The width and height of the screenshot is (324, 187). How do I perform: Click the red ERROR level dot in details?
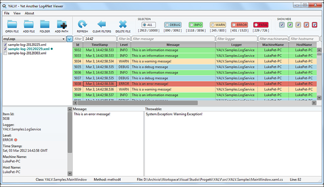coord(15,140)
